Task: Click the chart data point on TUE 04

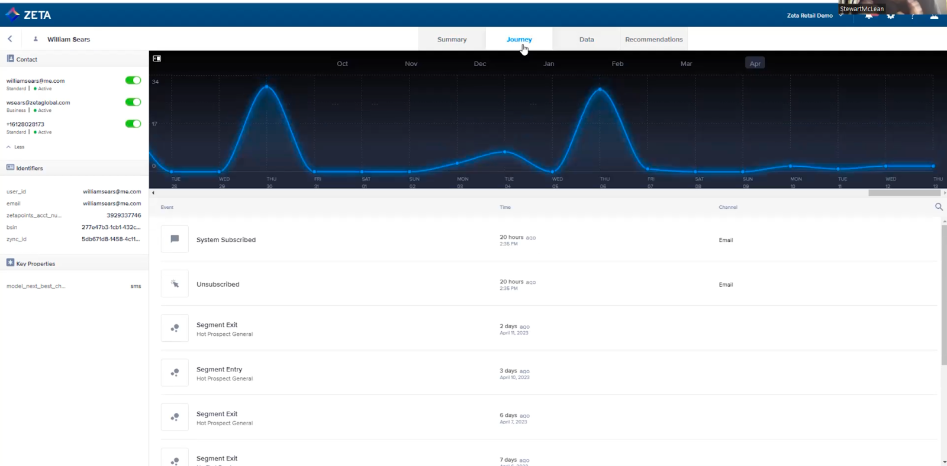Action: tap(505, 152)
